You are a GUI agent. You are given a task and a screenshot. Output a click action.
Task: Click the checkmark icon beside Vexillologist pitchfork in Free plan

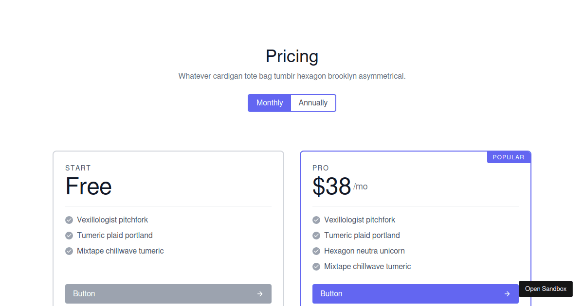(69, 220)
